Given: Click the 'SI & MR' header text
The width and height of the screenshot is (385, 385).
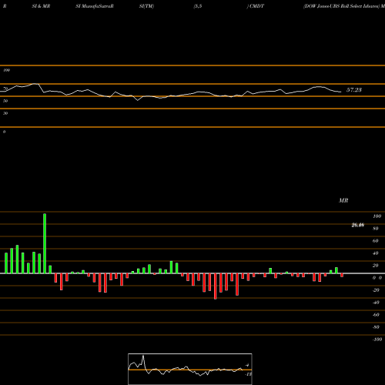Looking at the screenshot, I should pos(41,6).
